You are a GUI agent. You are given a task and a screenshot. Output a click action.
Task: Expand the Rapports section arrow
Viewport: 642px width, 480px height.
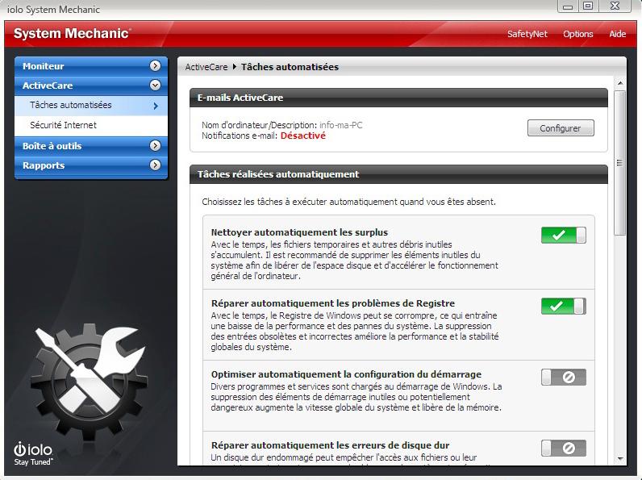(155, 165)
